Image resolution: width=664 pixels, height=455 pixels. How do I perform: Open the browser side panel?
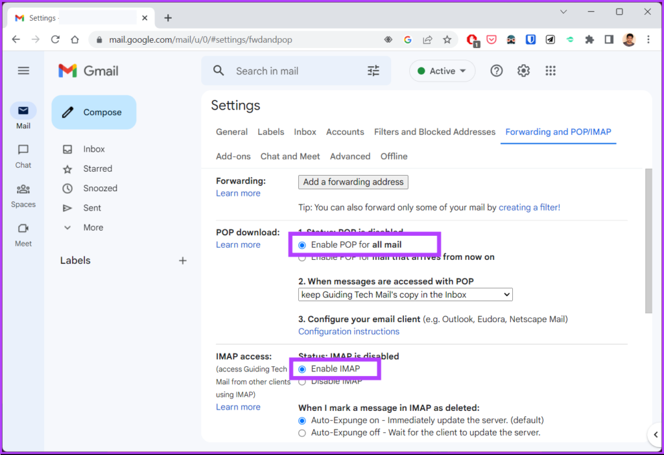(609, 40)
